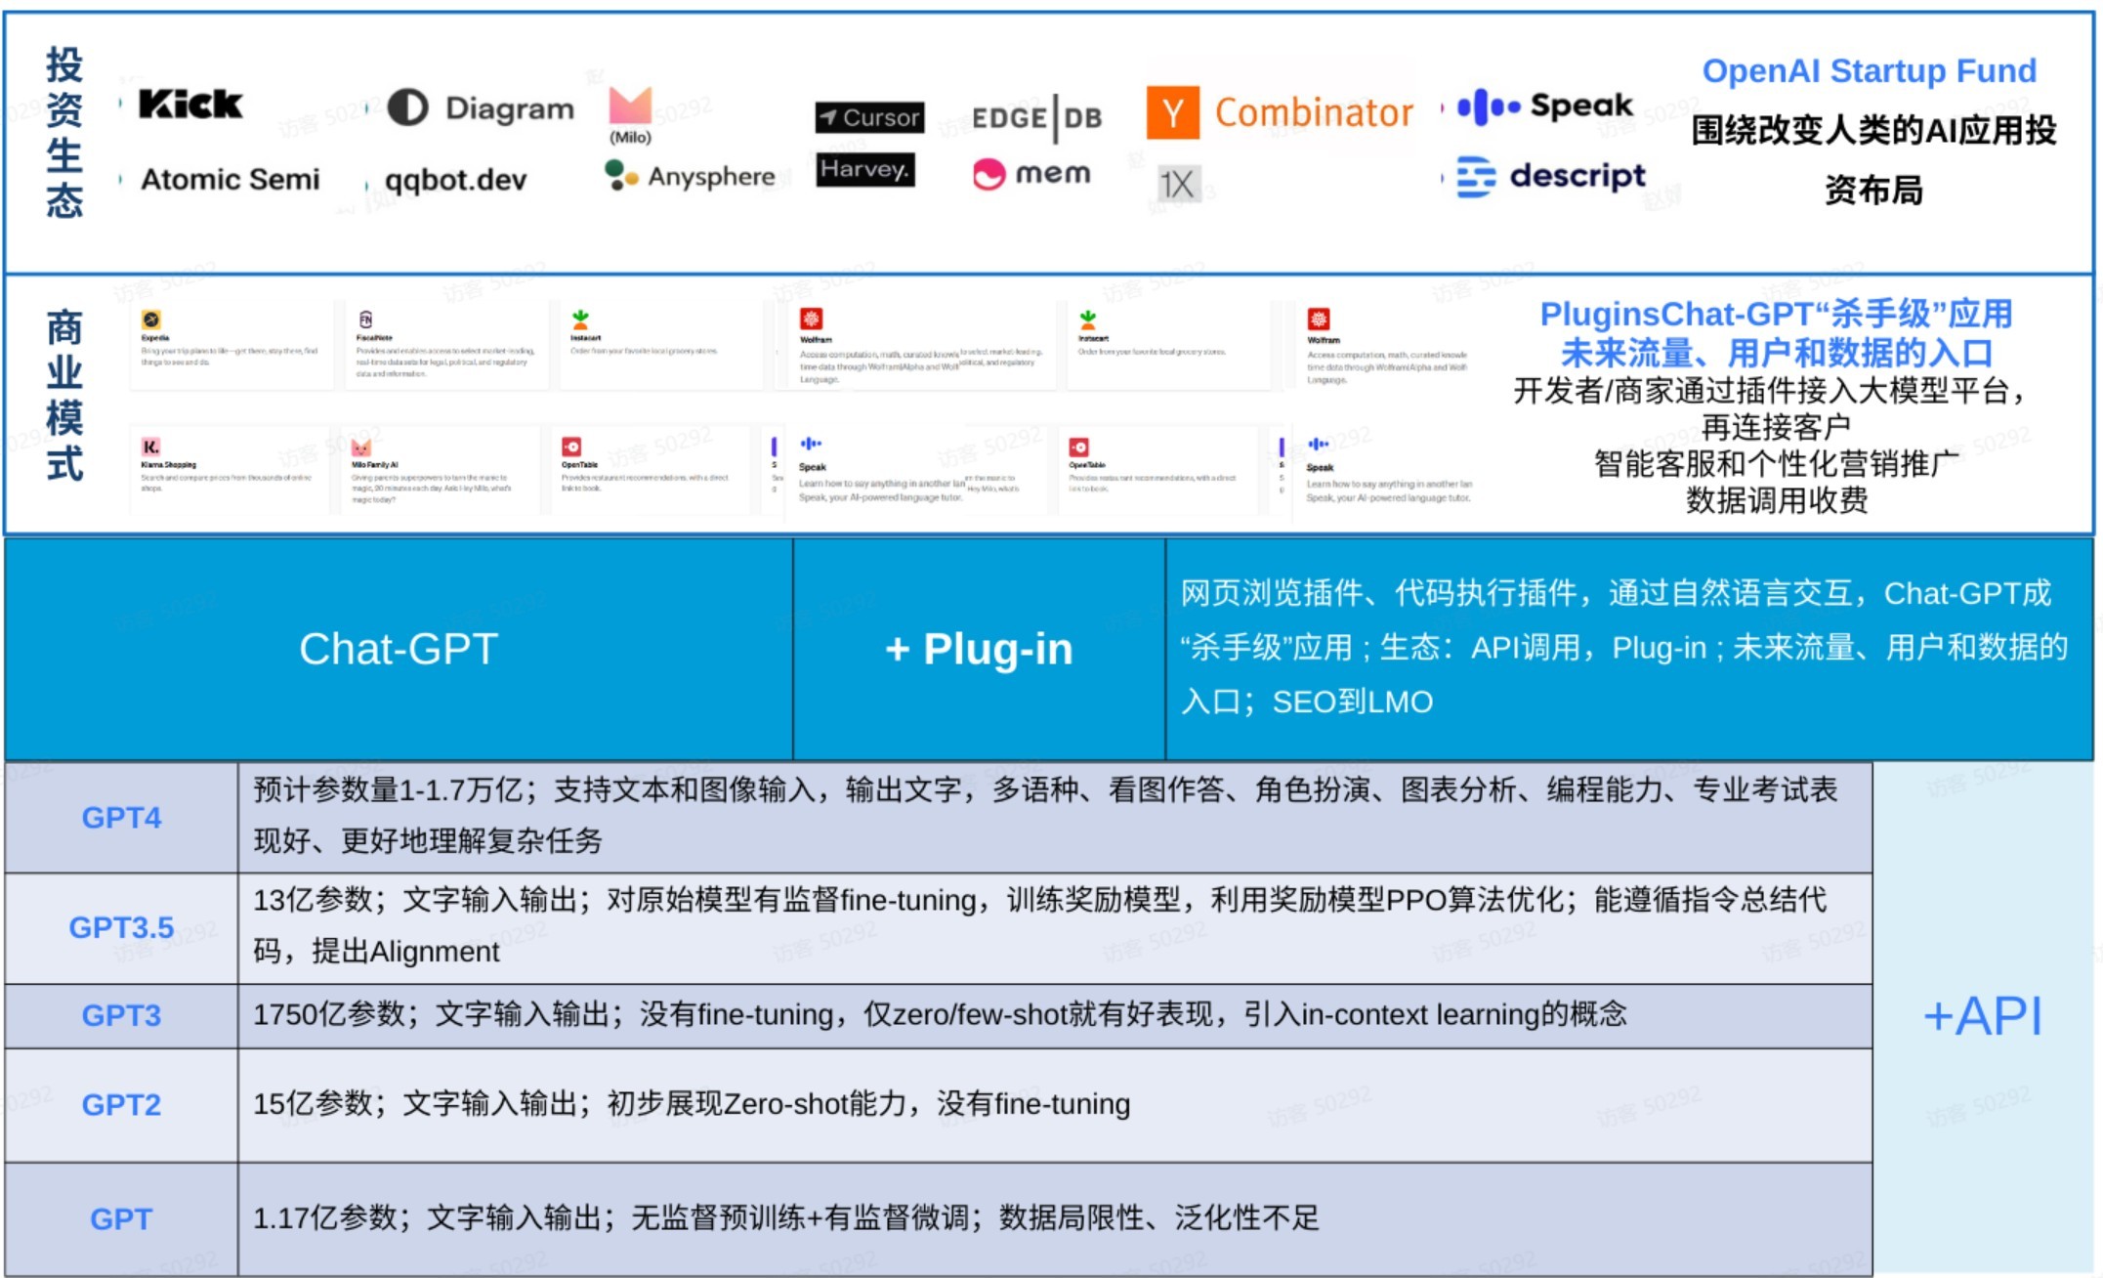2103x1278 pixels.
Task: Select the Atomic Semi logo
Action: 231,180
